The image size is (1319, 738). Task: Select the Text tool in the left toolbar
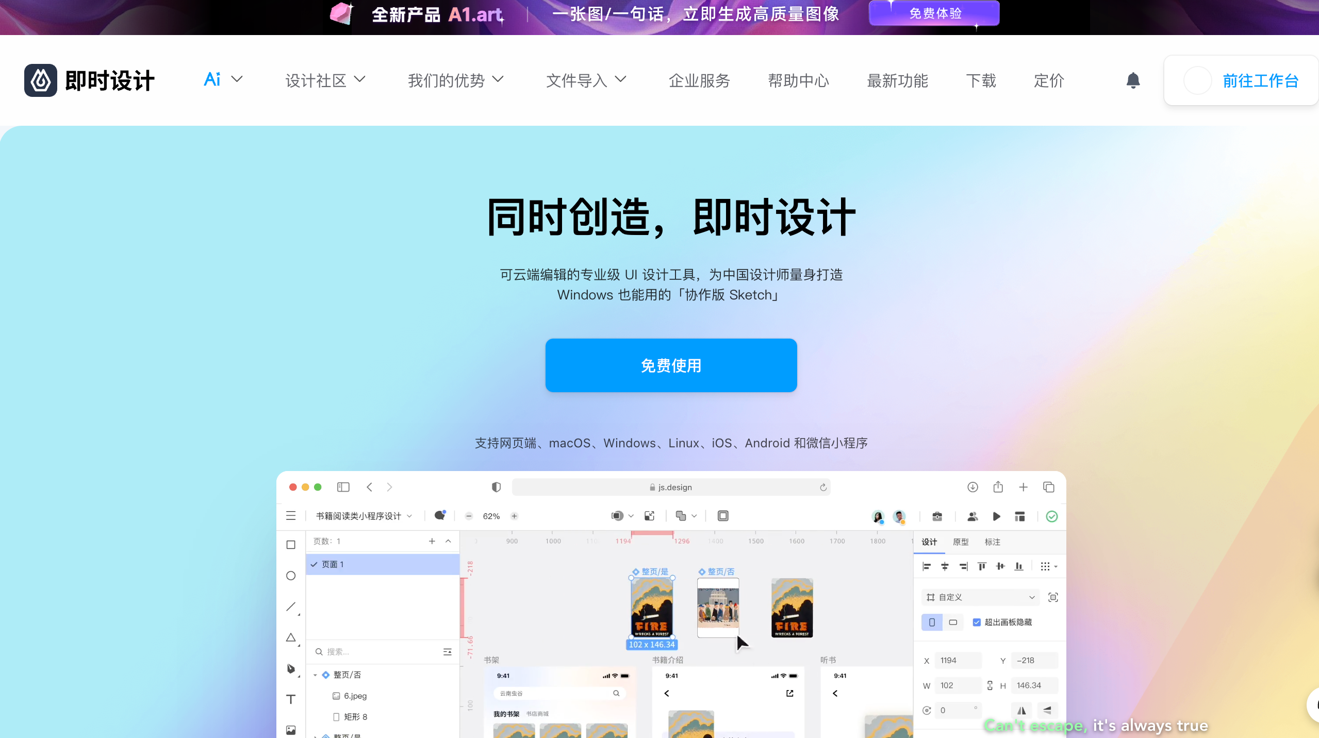pos(290,699)
